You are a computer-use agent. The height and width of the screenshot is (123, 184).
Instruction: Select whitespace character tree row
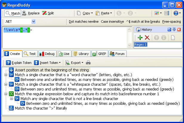(x=88, y=84)
